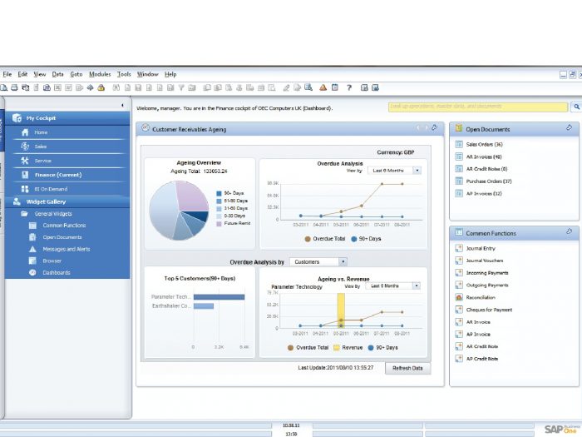Open the Sales Orders (36) link

(485, 145)
